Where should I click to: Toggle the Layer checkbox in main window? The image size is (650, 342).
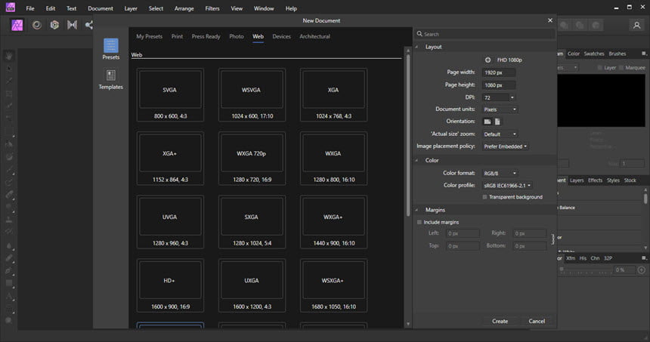pos(600,67)
